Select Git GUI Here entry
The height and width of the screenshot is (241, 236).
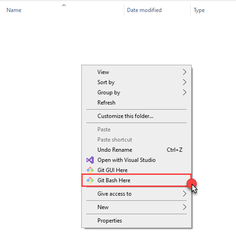pyautogui.click(x=136, y=170)
